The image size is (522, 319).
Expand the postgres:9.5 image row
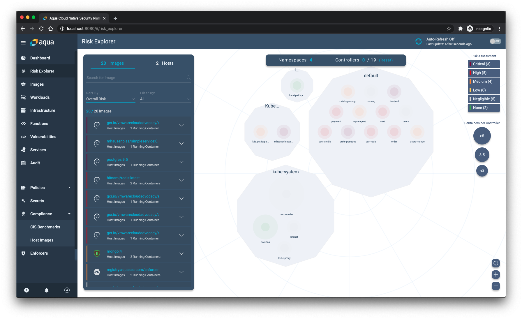tap(181, 162)
